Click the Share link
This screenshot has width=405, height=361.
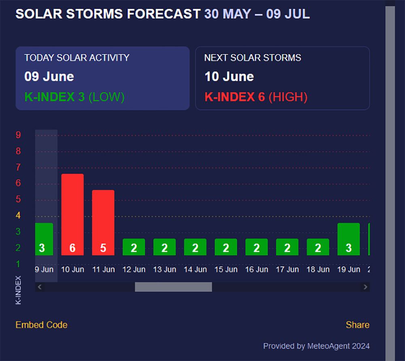[x=357, y=325]
